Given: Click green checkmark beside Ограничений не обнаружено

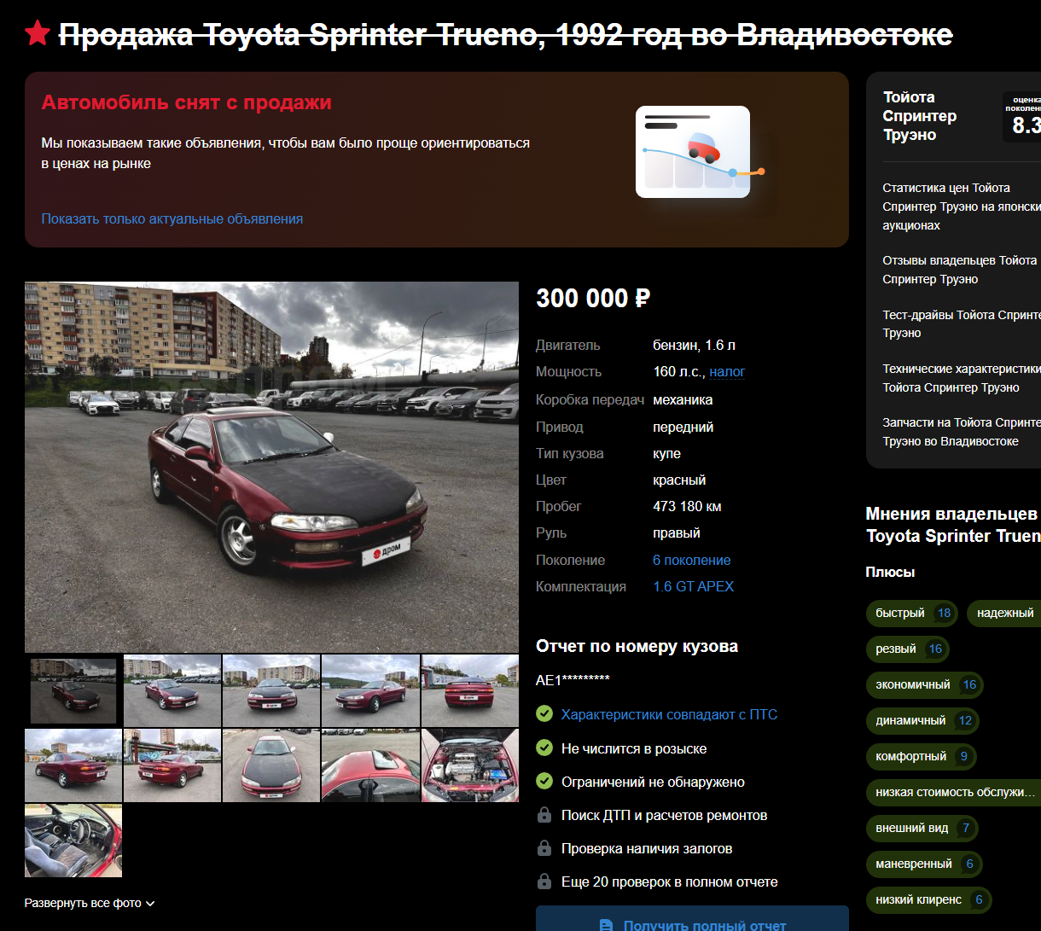Looking at the screenshot, I should pyautogui.click(x=544, y=781).
